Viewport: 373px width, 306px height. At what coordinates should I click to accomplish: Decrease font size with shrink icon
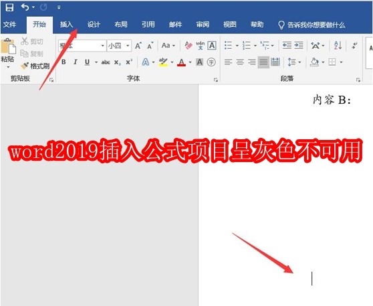click(x=150, y=46)
